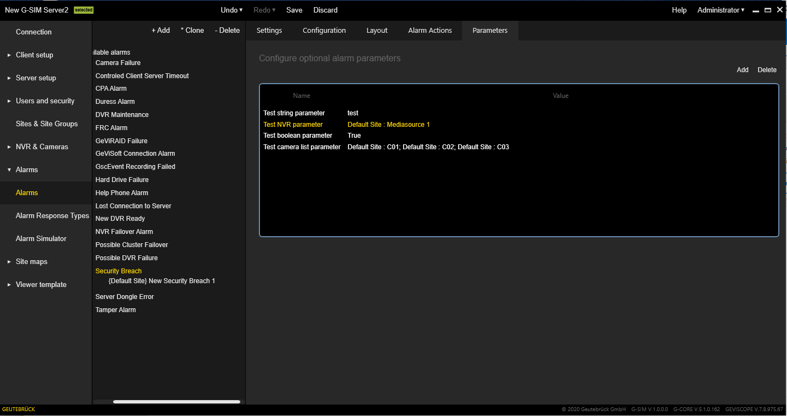
Task: Select Controled Client Server Timeout alarm
Action: pos(142,76)
